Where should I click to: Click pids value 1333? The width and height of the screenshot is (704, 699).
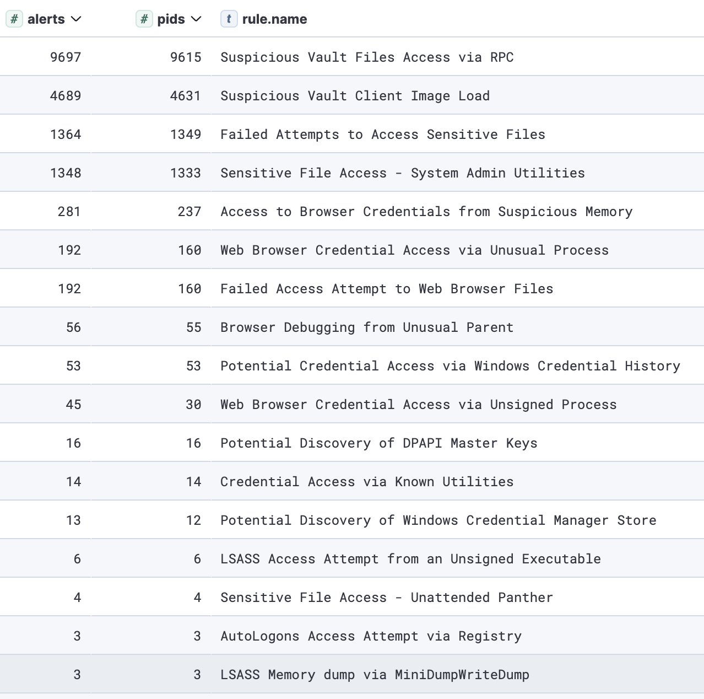coord(186,173)
